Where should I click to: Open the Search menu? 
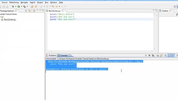(33, 2)
